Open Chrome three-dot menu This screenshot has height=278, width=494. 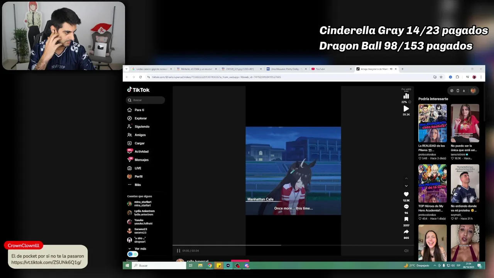[x=481, y=77]
